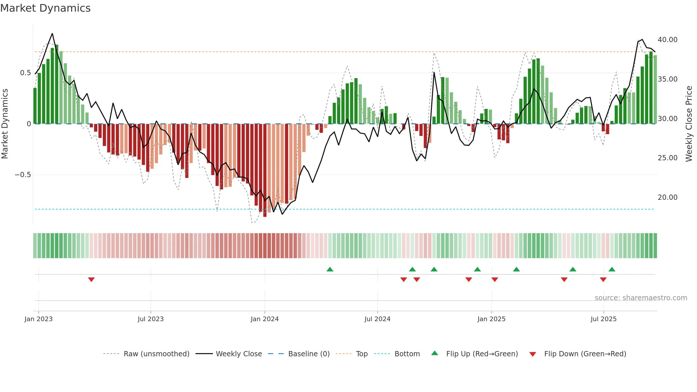Click the 'Jan 2025' x-axis label
Screen dimensions: 697x392
(x=492, y=319)
